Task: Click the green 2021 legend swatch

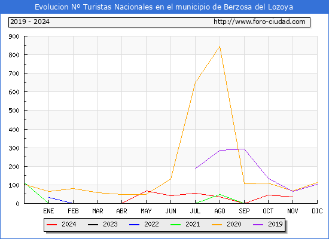Action: [176, 225]
